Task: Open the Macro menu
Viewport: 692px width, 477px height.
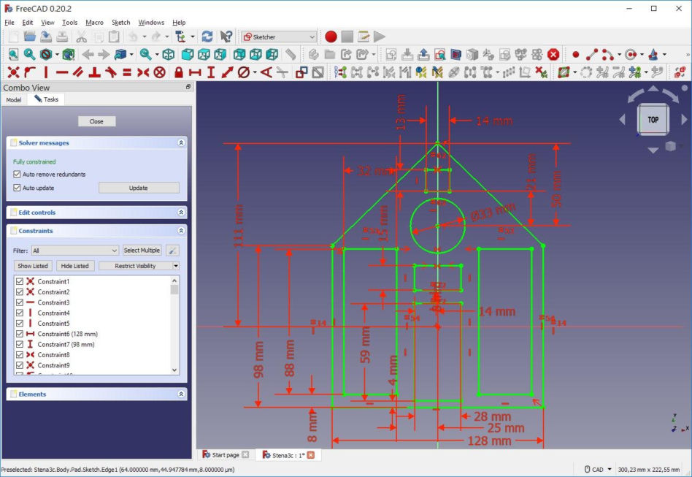Action: pos(94,23)
